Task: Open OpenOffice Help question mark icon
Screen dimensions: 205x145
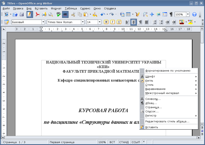Action: click(194, 14)
